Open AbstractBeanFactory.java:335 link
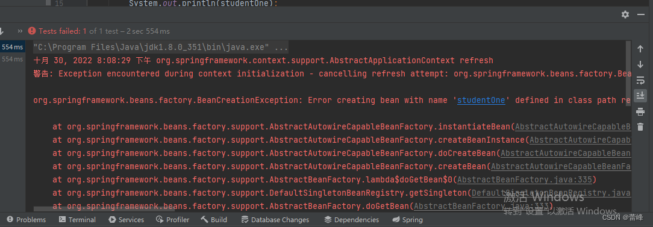 click(525, 180)
